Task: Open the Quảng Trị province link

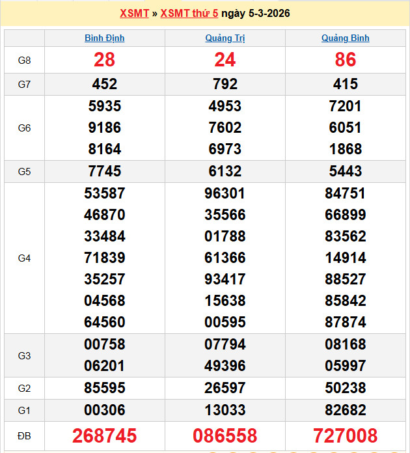Action: point(225,38)
